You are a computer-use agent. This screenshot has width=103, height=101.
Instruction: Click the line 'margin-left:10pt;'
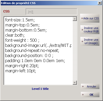[21, 71]
